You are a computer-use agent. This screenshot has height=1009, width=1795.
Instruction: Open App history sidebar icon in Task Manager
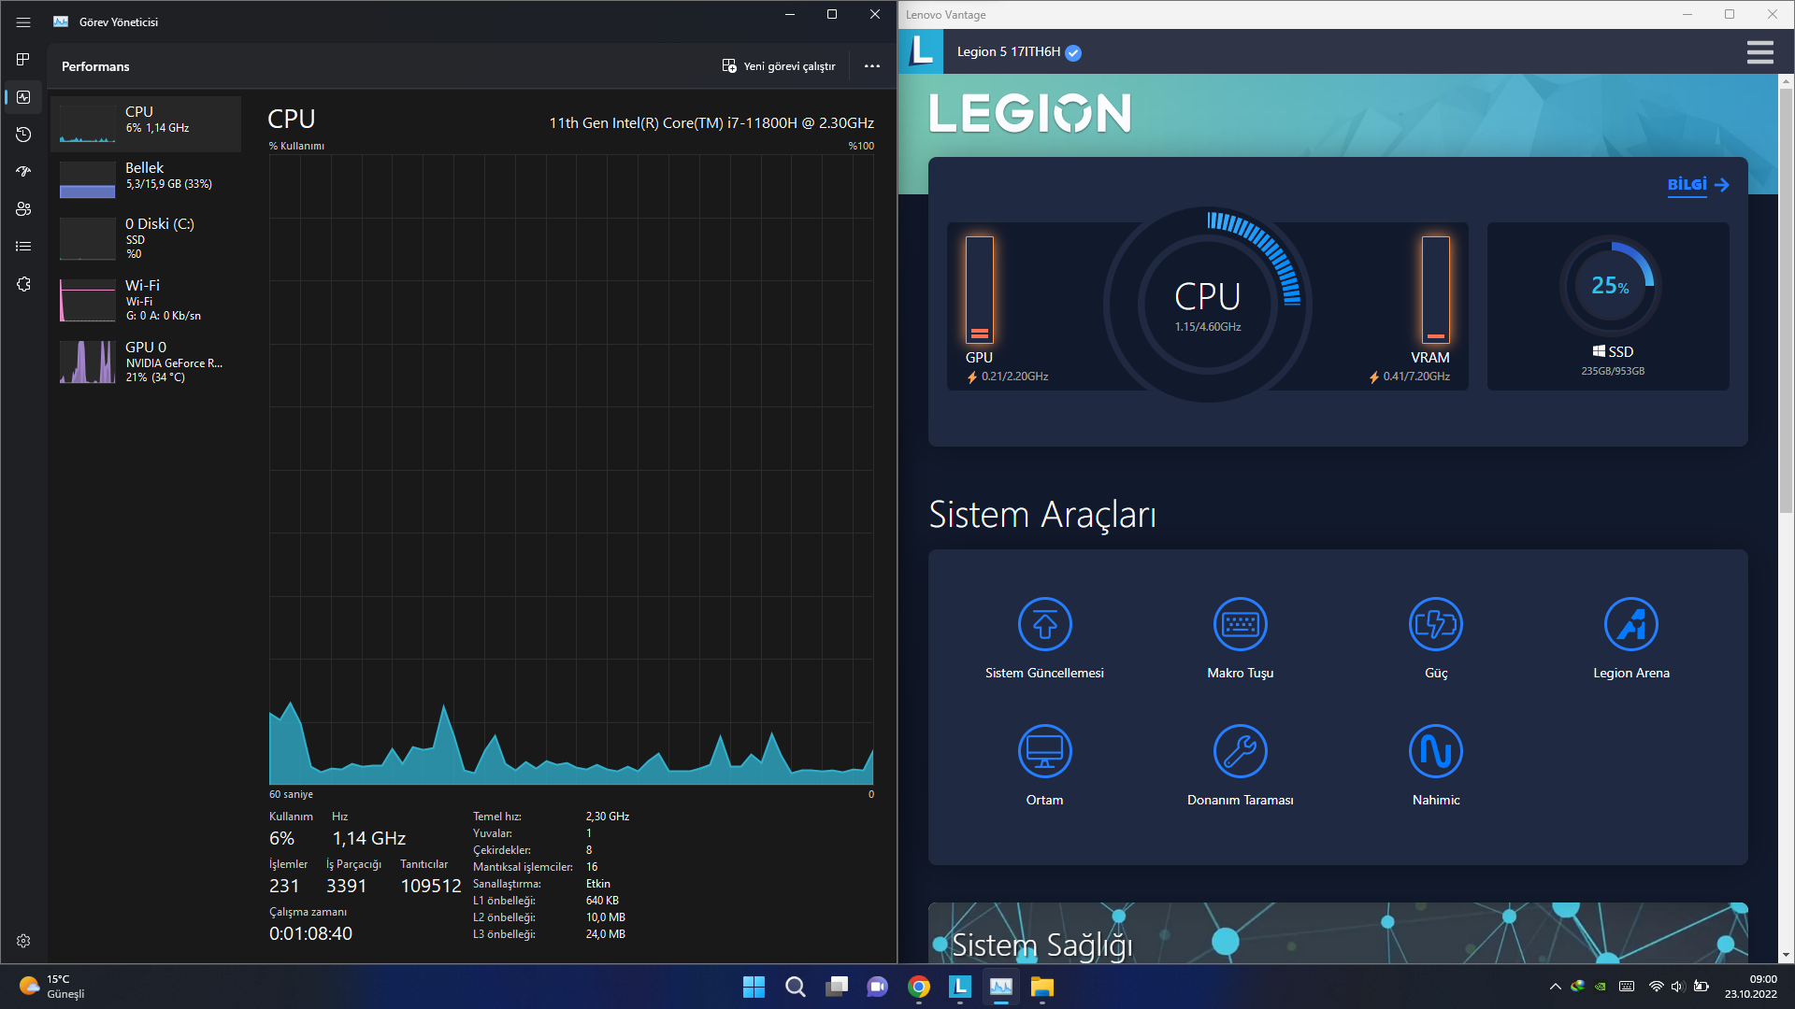click(x=23, y=135)
